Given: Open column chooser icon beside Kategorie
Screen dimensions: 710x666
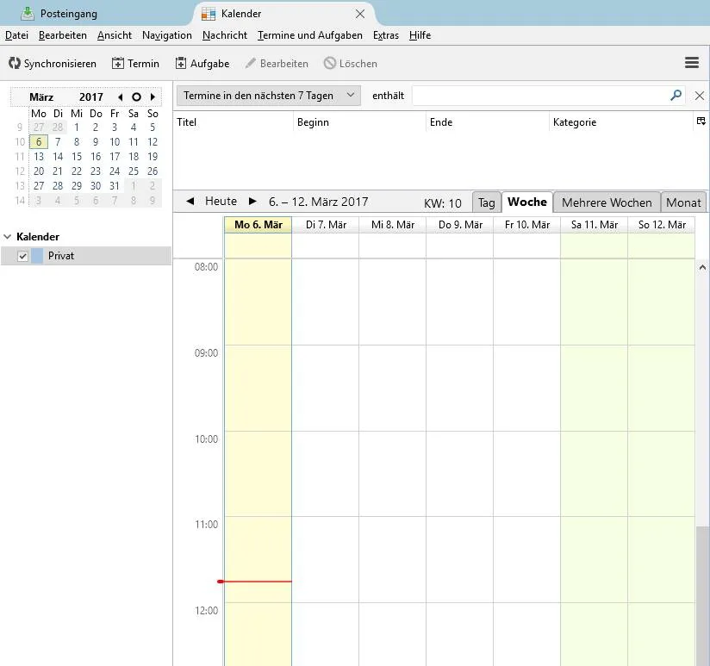Looking at the screenshot, I should point(701,121).
